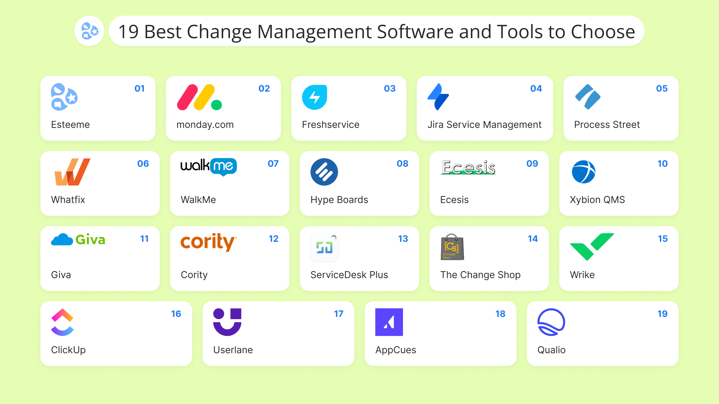
Task: Click the Giva cloud logo
Action: click(x=79, y=240)
